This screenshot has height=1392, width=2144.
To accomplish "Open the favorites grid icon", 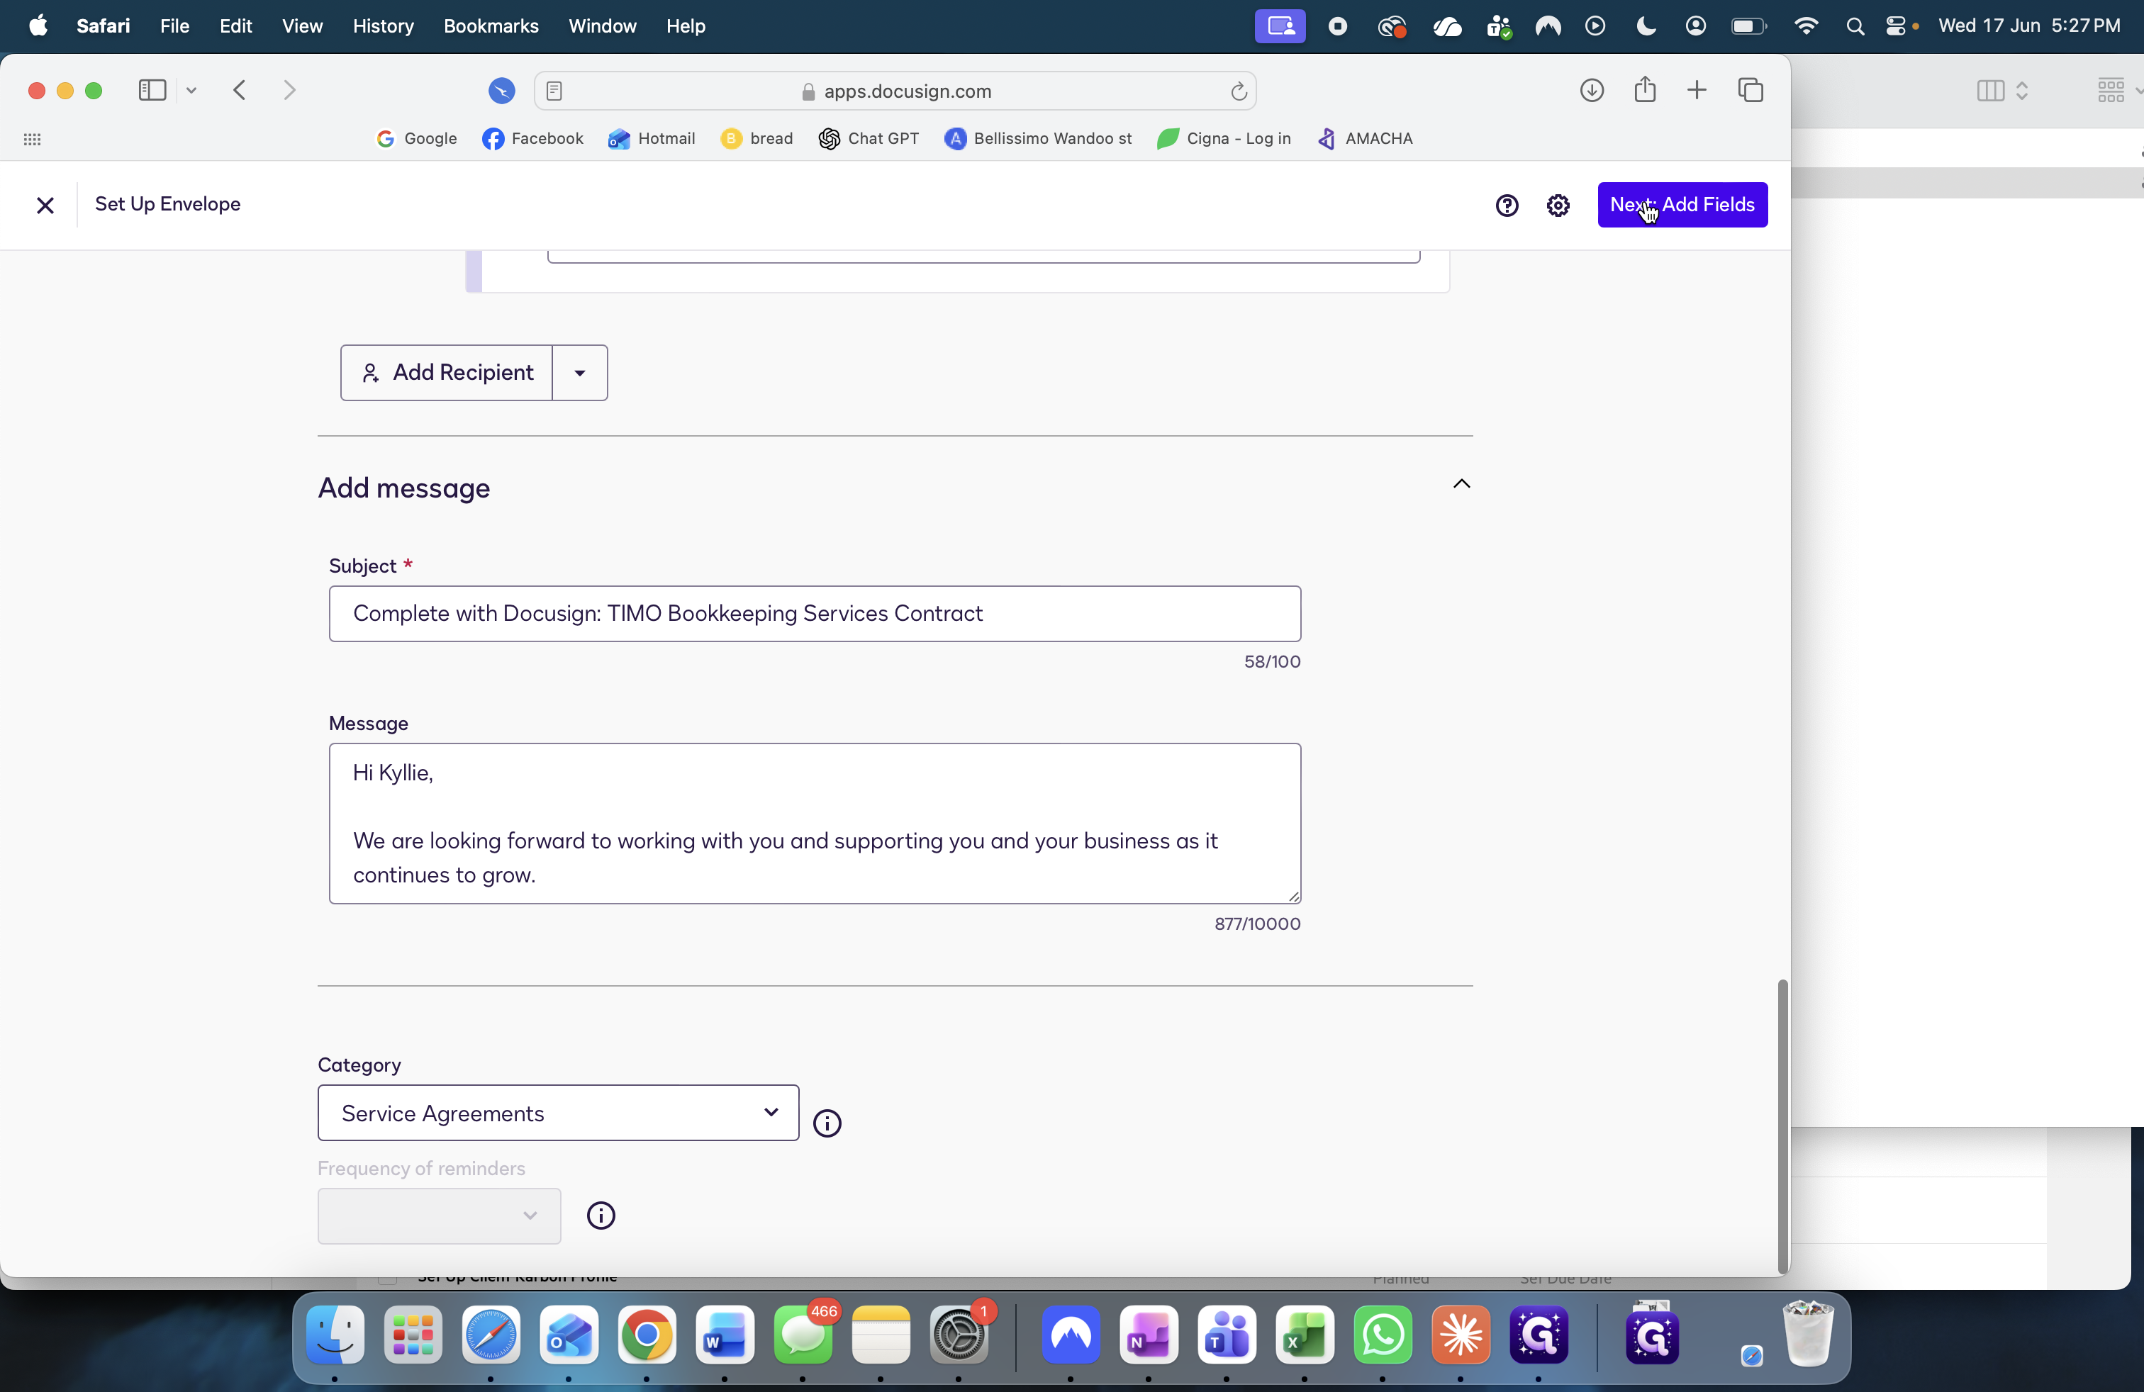I will 33,139.
